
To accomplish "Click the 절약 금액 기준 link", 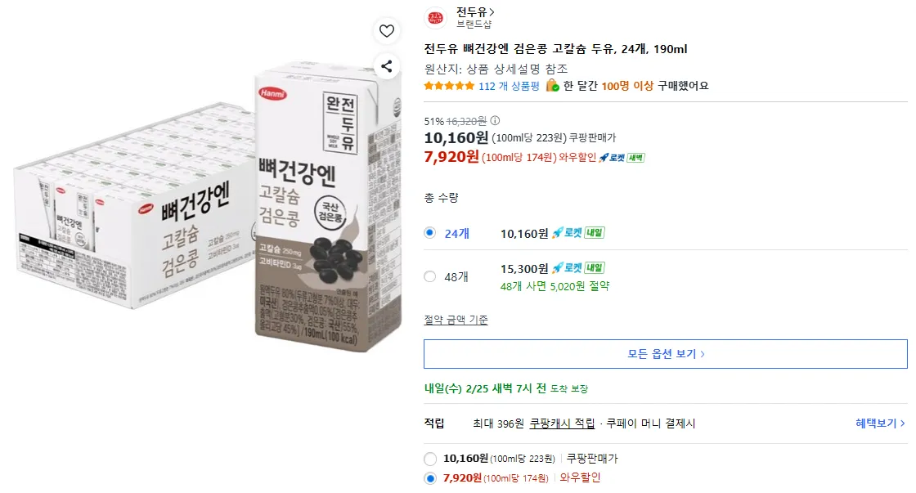I will pyautogui.click(x=456, y=320).
